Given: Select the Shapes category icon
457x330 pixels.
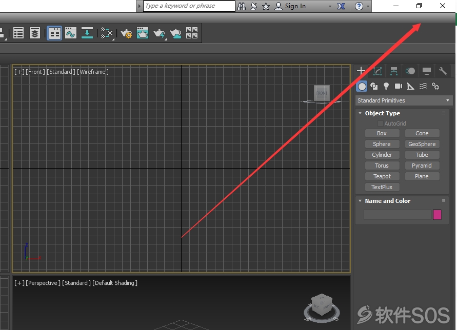Looking at the screenshot, I should coord(374,86).
